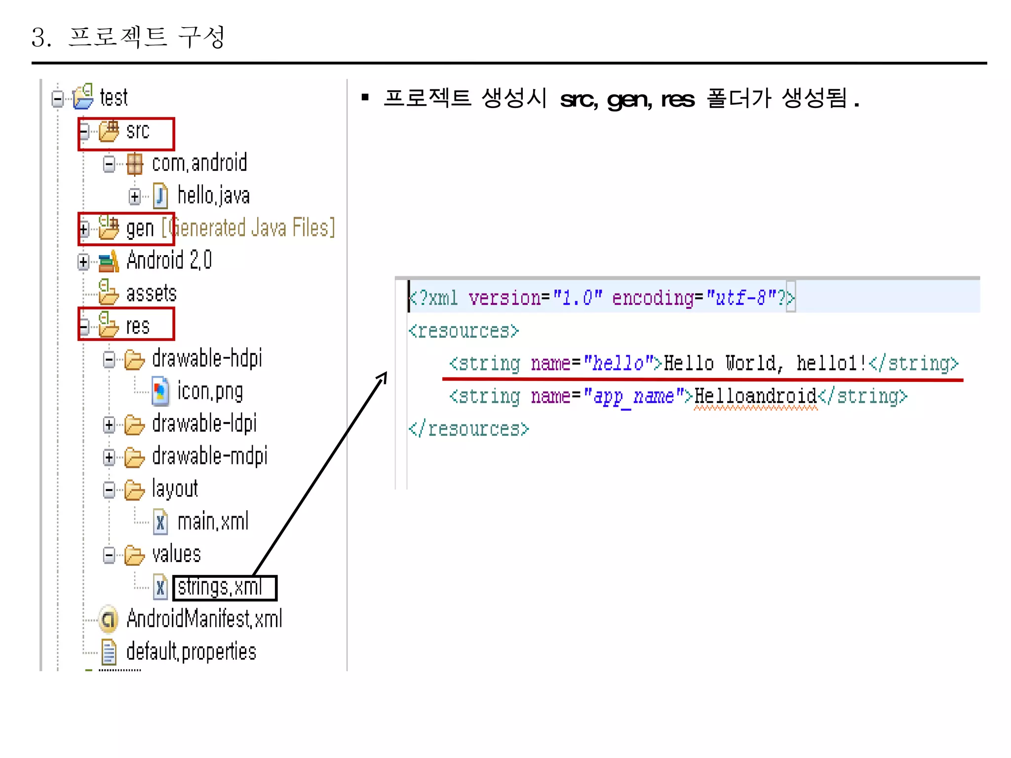This screenshot has height=758, width=1011.
Task: Select icon.png label
Action: pos(210,391)
